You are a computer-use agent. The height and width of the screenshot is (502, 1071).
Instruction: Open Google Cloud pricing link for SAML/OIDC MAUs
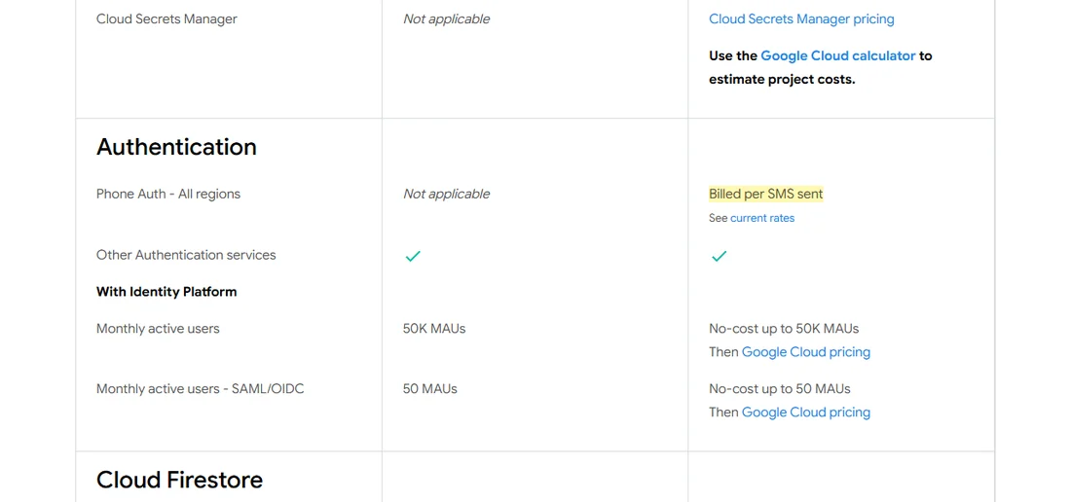(x=806, y=412)
